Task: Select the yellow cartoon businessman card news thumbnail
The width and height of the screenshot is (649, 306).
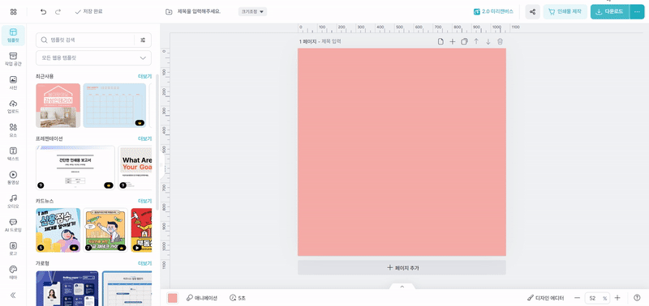Action: pyautogui.click(x=105, y=230)
